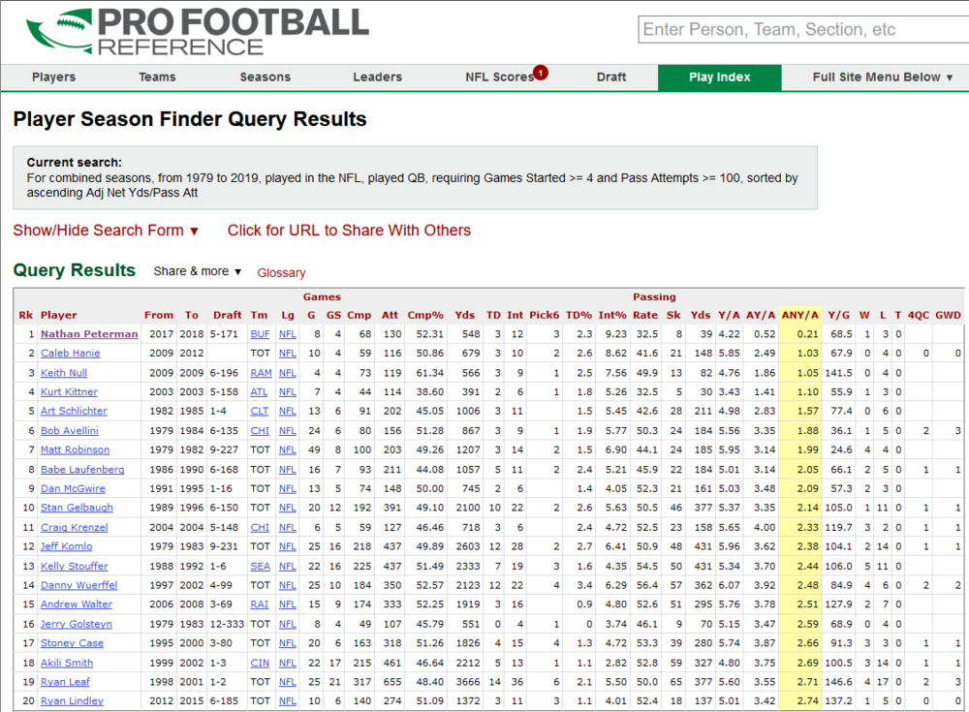
Task: Open the NFL Scores notification badge
Action: point(541,73)
